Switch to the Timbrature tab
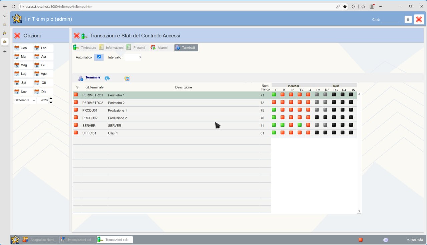427x245 pixels. [85, 48]
